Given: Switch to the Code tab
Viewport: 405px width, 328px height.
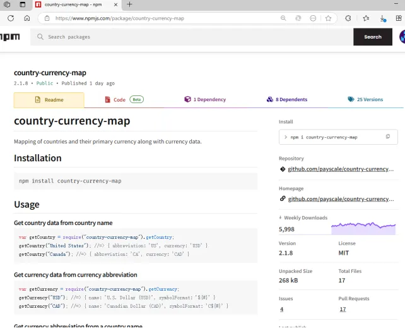Looking at the screenshot, I should (x=124, y=100).
